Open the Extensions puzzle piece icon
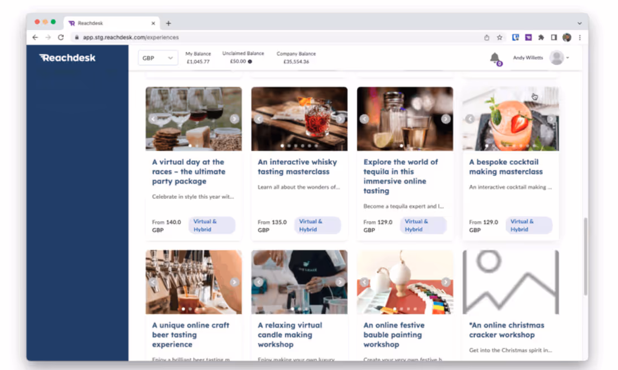Viewport: 618px width, 370px height. (541, 37)
